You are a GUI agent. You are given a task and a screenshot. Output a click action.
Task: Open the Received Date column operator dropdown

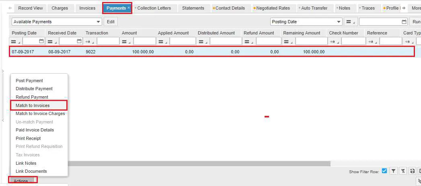tap(52, 41)
